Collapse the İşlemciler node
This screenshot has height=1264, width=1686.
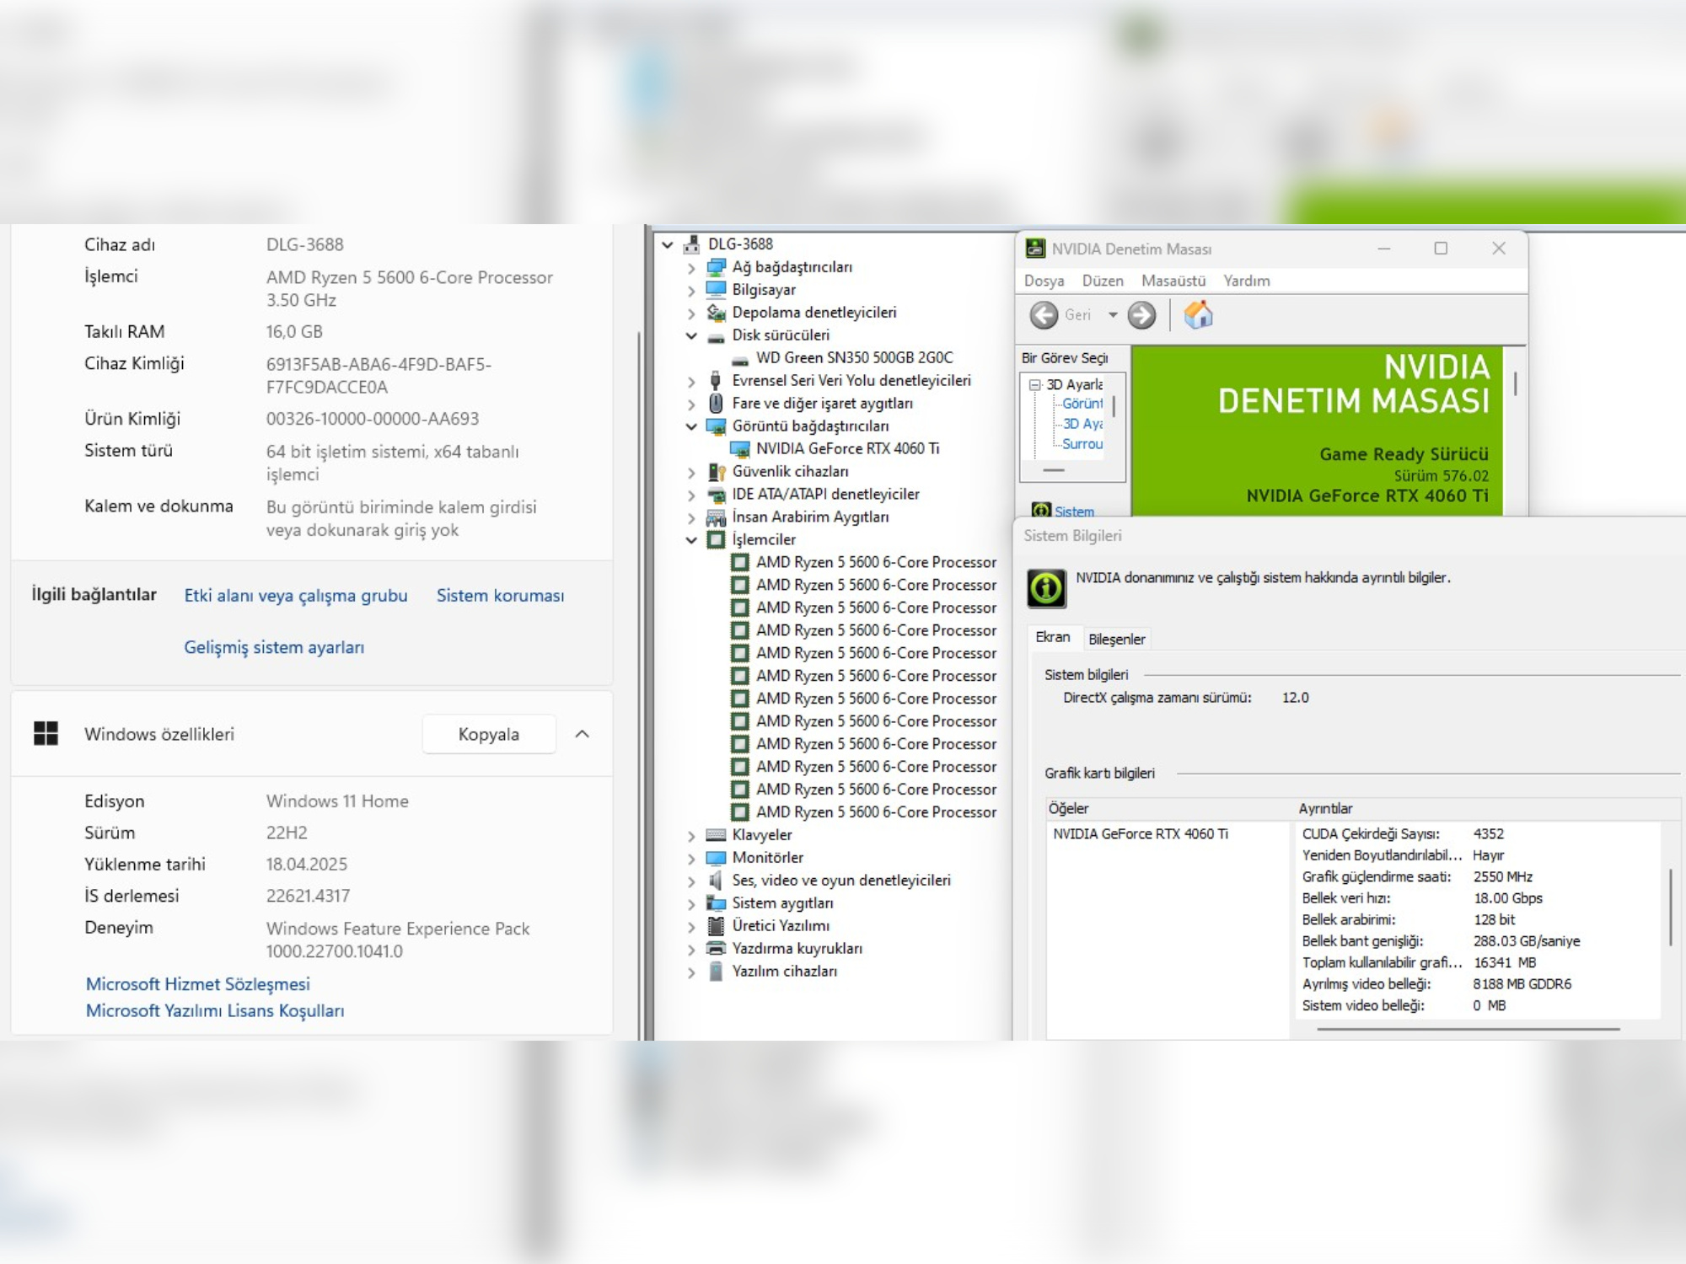tap(691, 540)
